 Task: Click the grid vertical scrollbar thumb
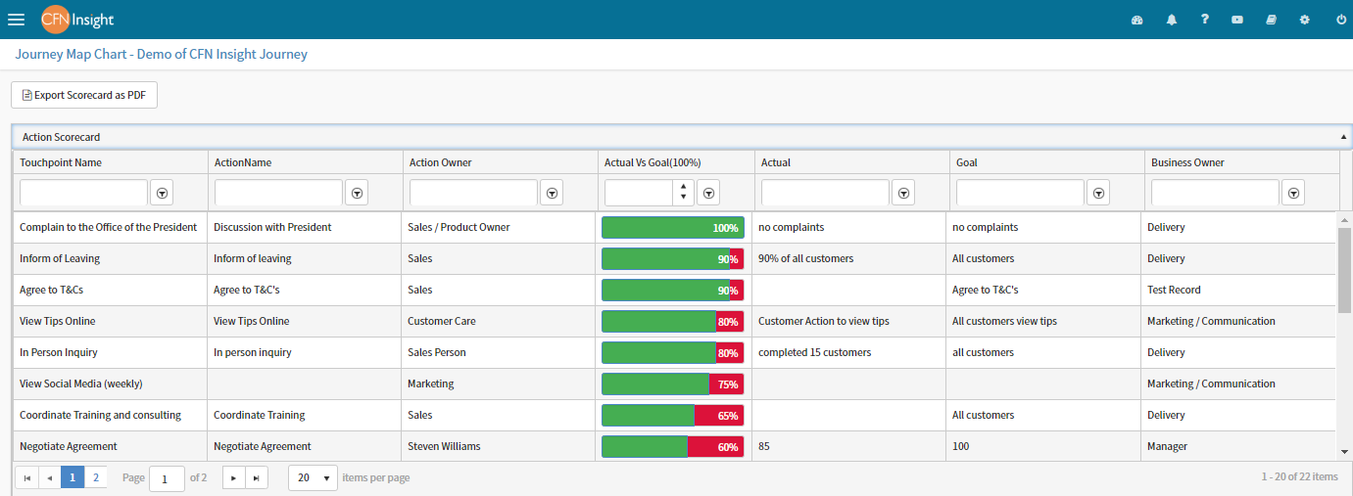(x=1345, y=270)
